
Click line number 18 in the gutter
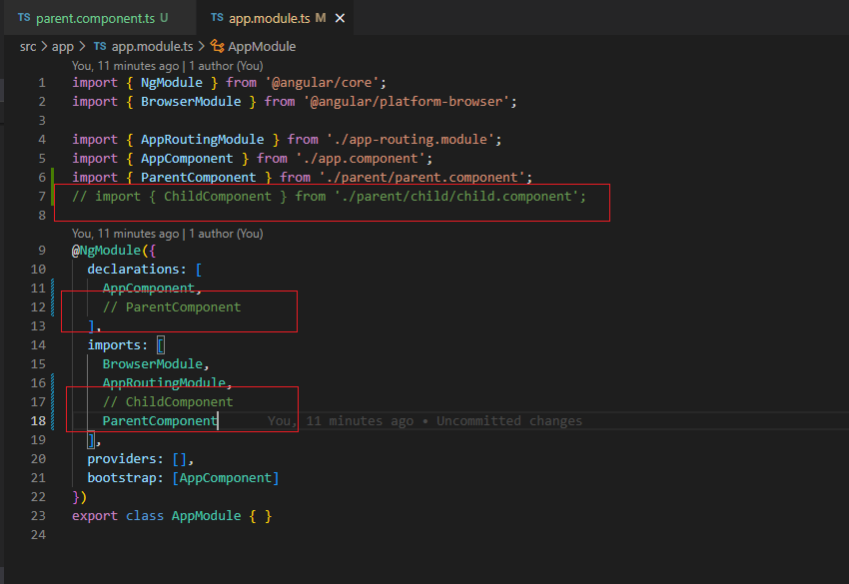[x=39, y=421]
